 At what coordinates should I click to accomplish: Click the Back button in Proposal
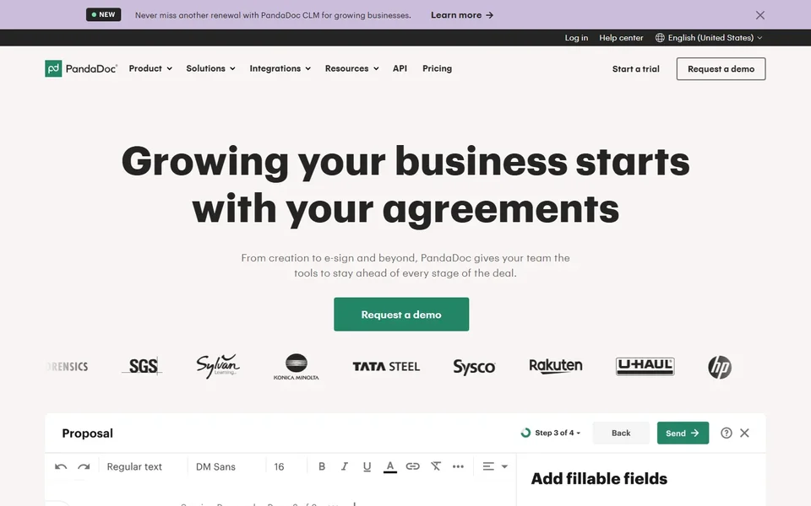click(621, 433)
